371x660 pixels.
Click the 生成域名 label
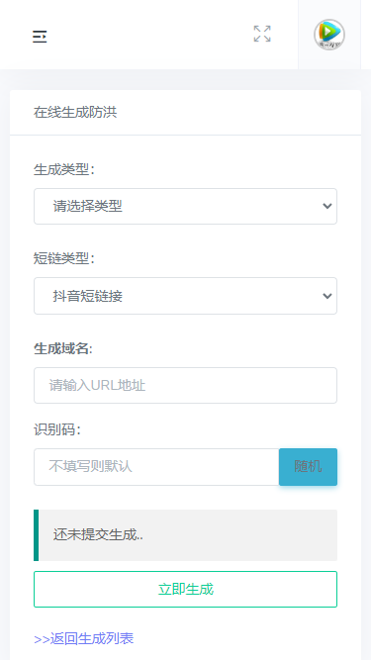pyautogui.click(x=63, y=349)
